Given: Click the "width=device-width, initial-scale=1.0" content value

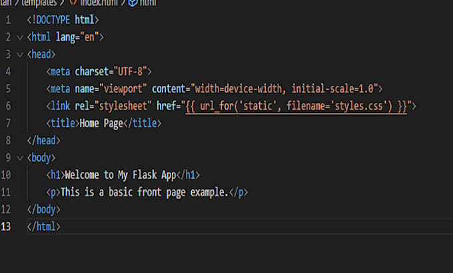Looking at the screenshot, I should click(284, 89).
